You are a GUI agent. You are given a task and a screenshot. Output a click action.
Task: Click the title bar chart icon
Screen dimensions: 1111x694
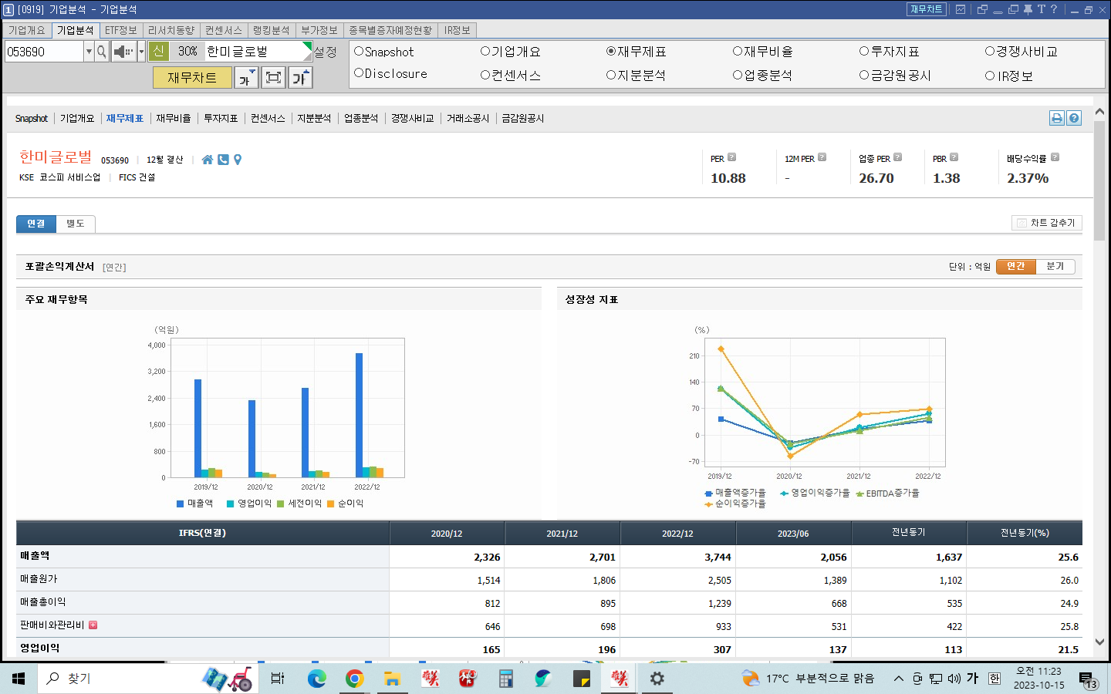pos(961,9)
